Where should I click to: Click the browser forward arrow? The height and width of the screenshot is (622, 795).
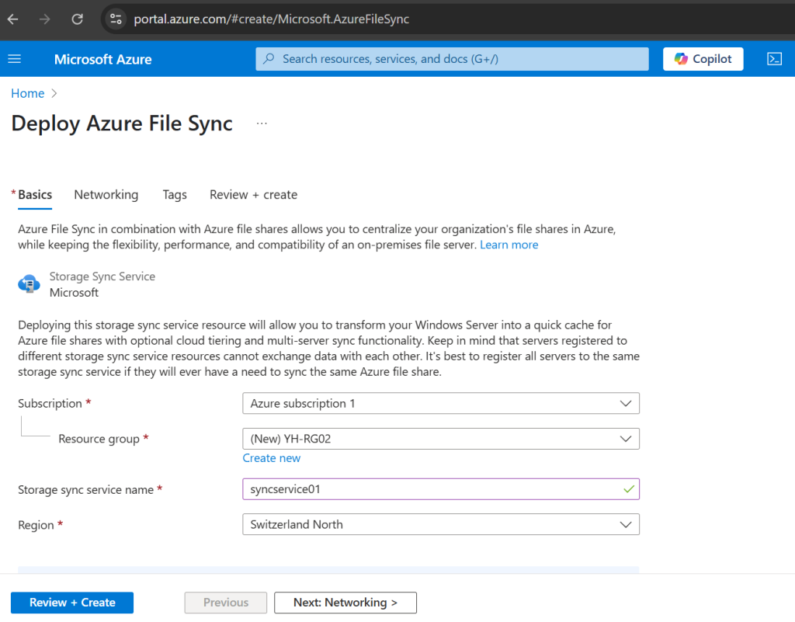[x=44, y=19]
